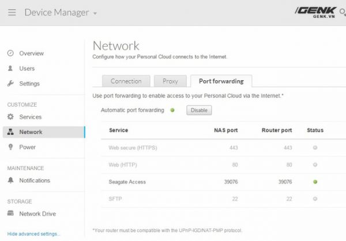Click the Settings wrench icon

[x=10, y=84]
